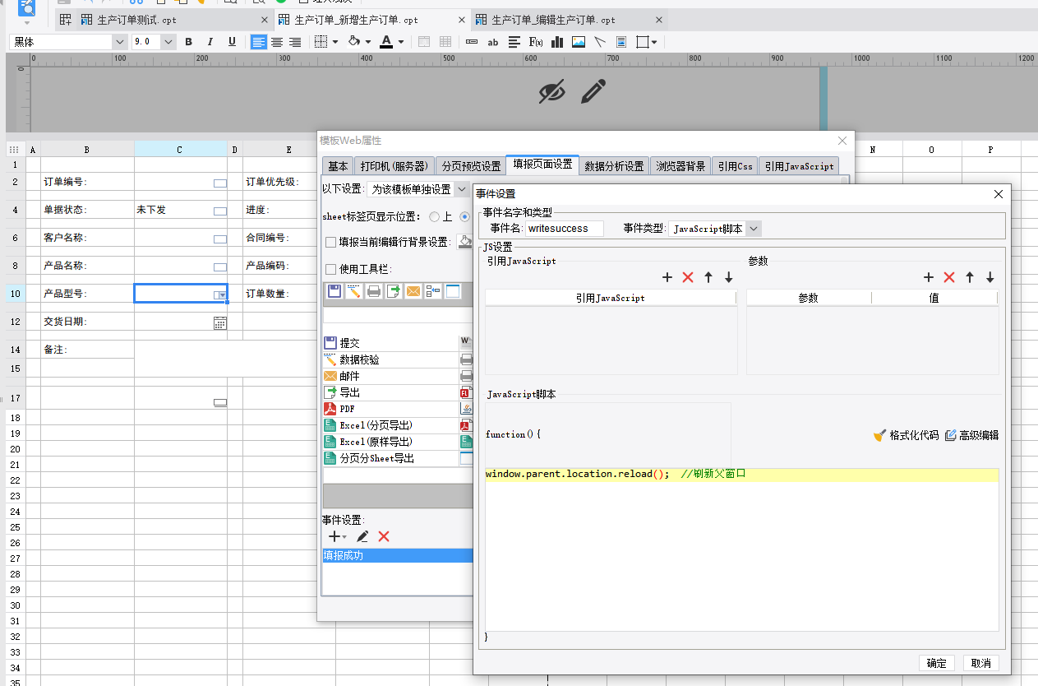Screen dimensions: 1038x686
Task: Toggle the crossed-eye visibility icon
Action: 552,92
